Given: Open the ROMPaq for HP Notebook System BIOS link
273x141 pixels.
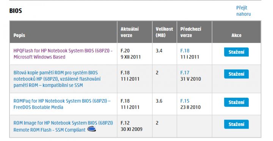Looking at the screenshot, I should [62, 104].
